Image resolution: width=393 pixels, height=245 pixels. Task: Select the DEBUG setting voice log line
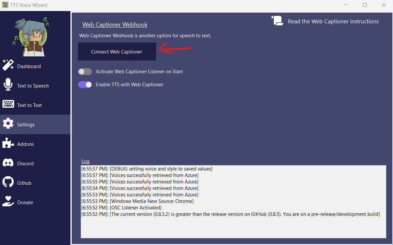pos(147,169)
